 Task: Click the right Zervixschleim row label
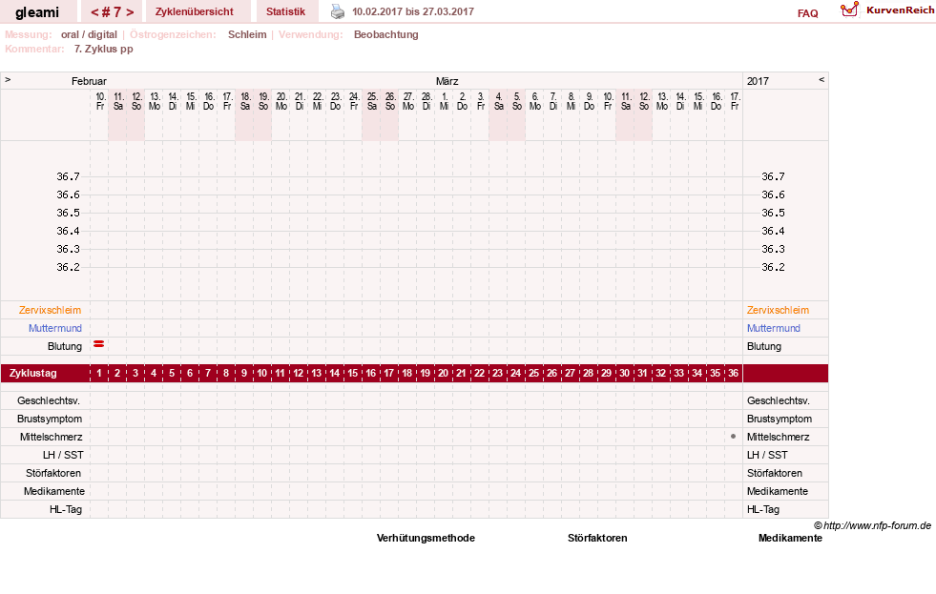click(x=778, y=310)
